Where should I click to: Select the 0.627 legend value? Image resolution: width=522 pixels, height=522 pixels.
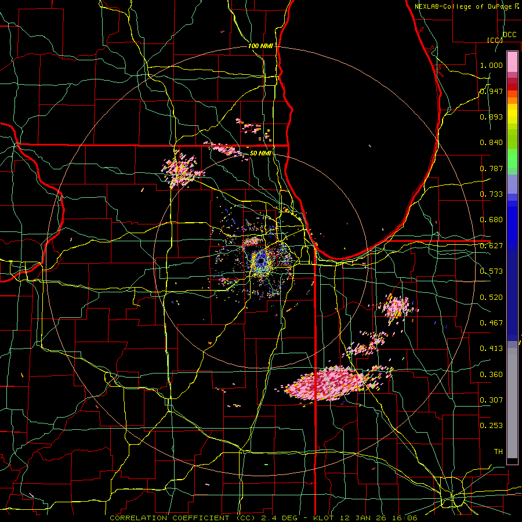click(x=491, y=246)
